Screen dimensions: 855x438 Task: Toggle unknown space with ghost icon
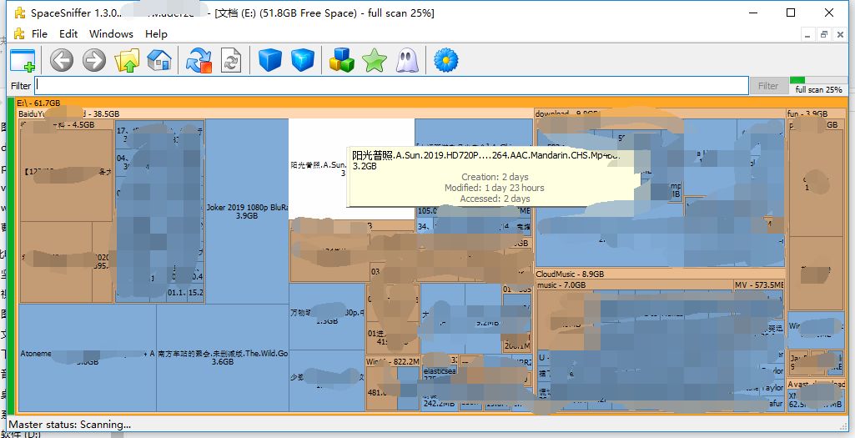[407, 60]
